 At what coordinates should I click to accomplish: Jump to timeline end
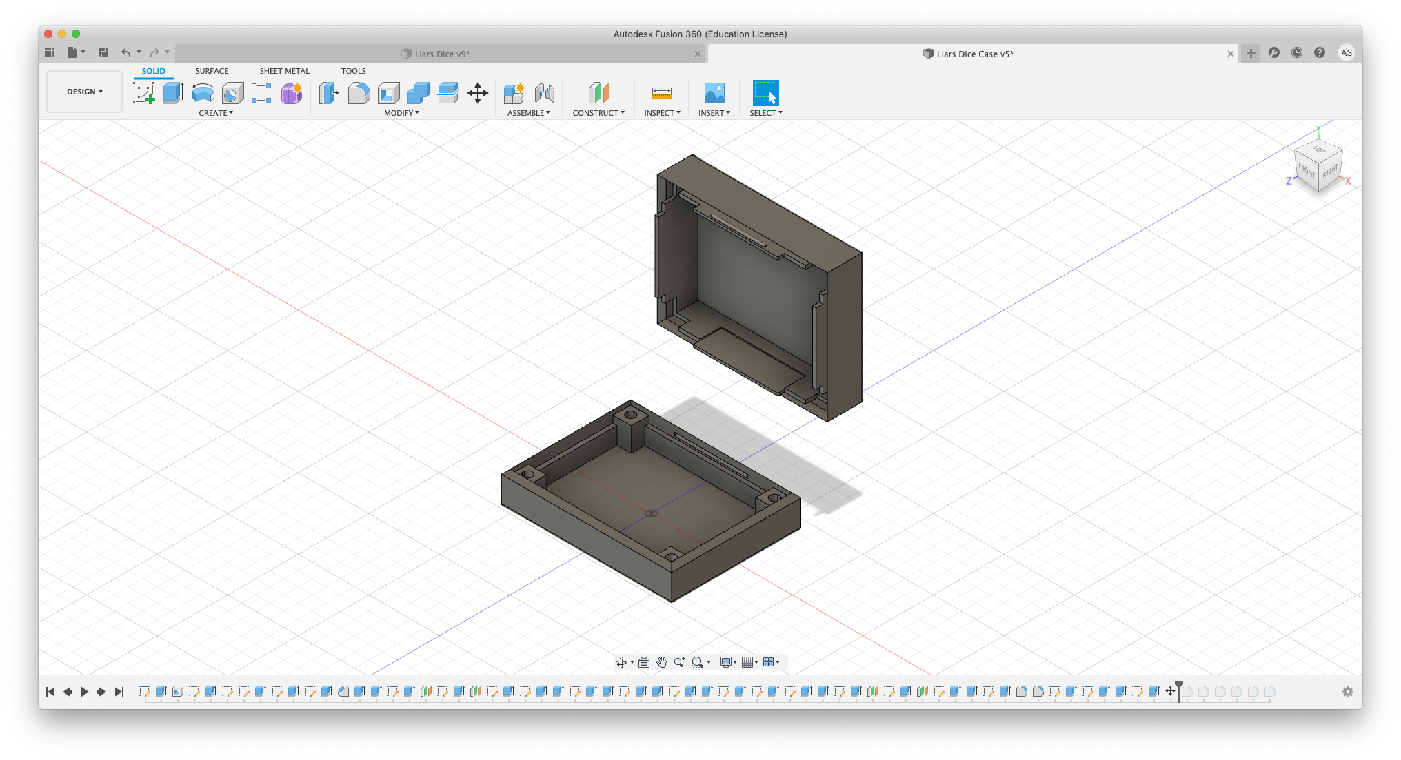(119, 692)
